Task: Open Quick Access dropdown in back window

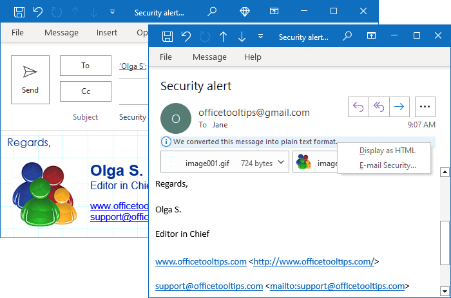Action: pyautogui.click(x=113, y=12)
